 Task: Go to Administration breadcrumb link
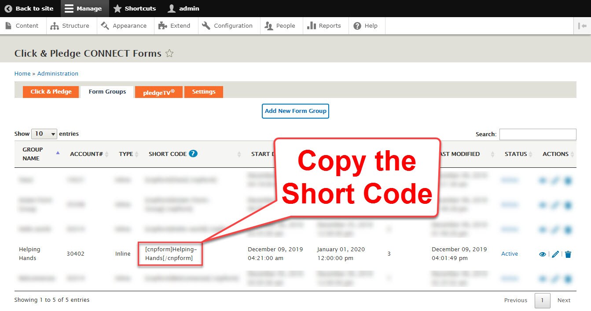click(x=58, y=74)
